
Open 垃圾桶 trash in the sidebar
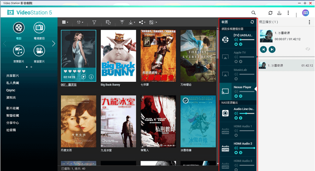click(11, 130)
